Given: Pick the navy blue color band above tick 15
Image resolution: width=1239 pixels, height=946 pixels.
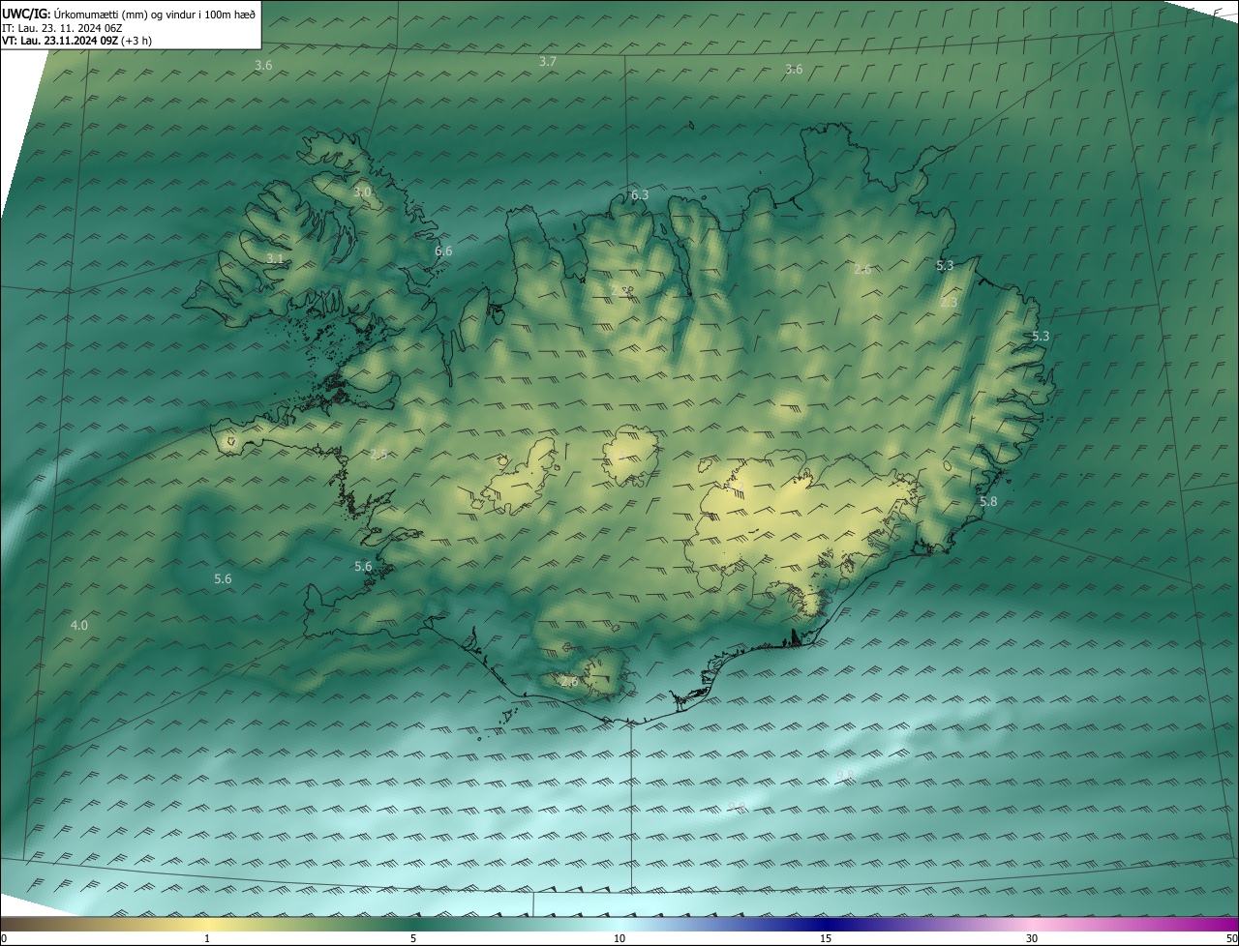Looking at the screenshot, I should coord(826,924).
